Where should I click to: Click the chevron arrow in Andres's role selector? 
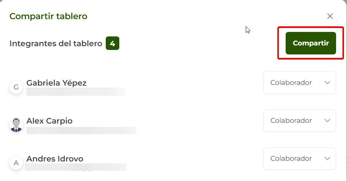coord(327,158)
